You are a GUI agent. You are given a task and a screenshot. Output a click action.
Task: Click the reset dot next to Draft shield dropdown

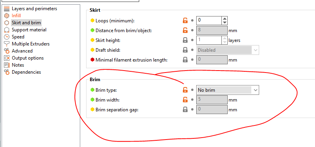(x=192, y=50)
